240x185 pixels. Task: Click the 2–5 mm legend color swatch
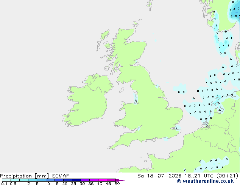click(x=33, y=180)
